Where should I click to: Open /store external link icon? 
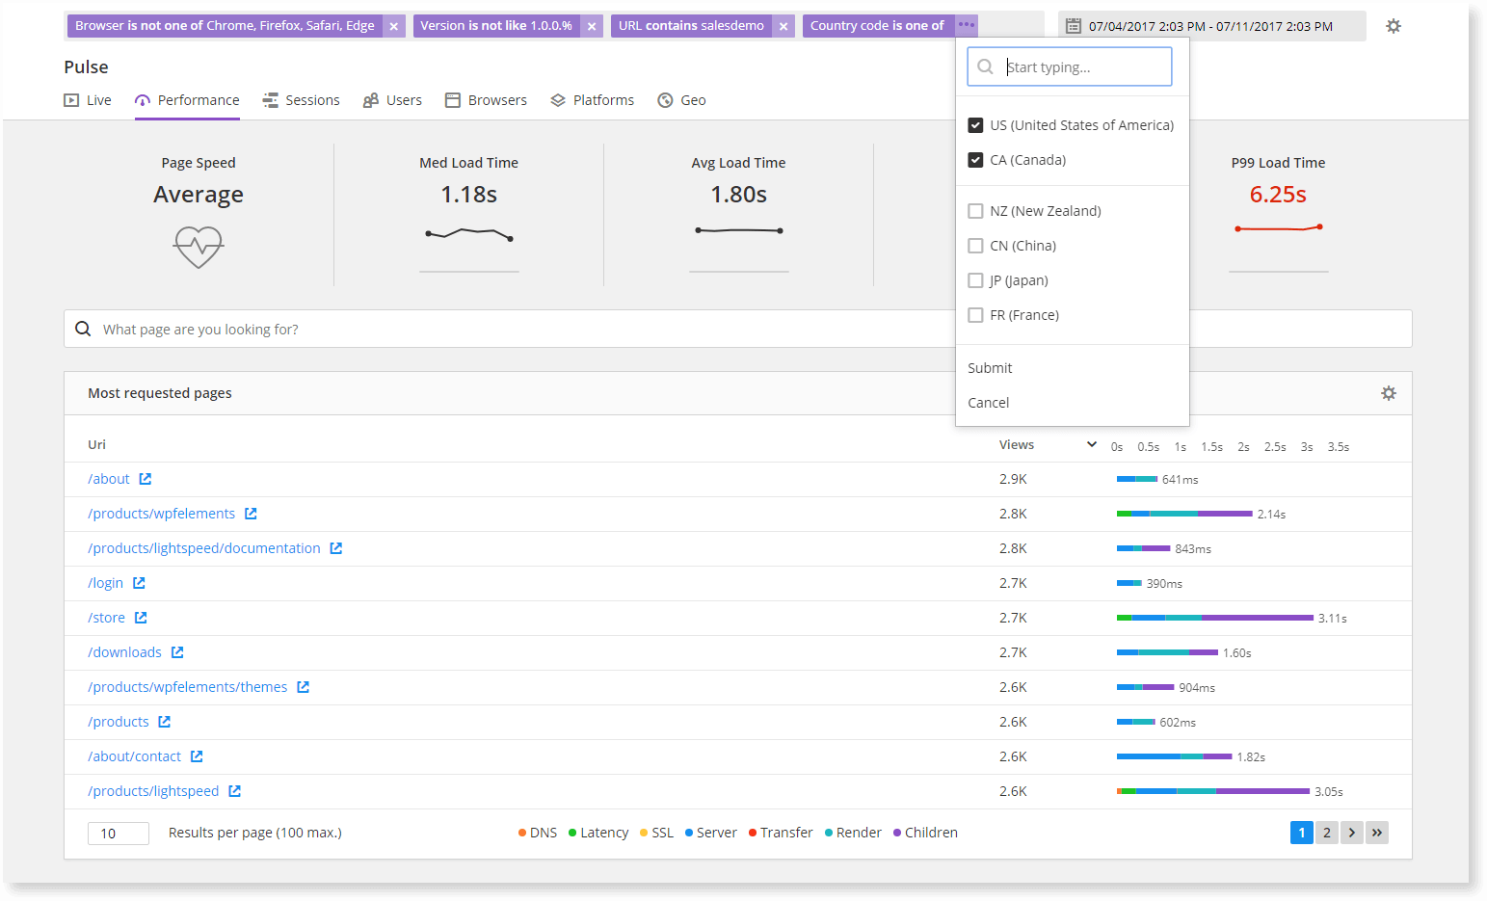point(141,618)
